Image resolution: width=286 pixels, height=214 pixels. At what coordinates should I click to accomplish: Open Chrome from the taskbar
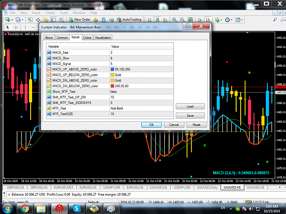pos(25,209)
